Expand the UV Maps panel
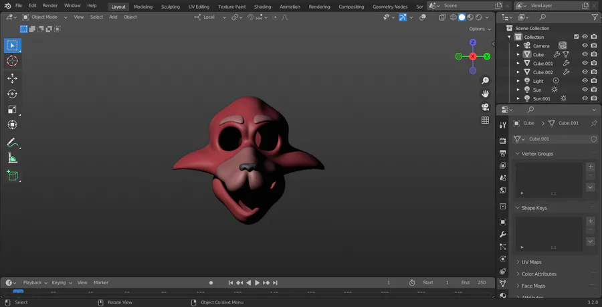The height and width of the screenshot is (307, 602). [x=531, y=262]
